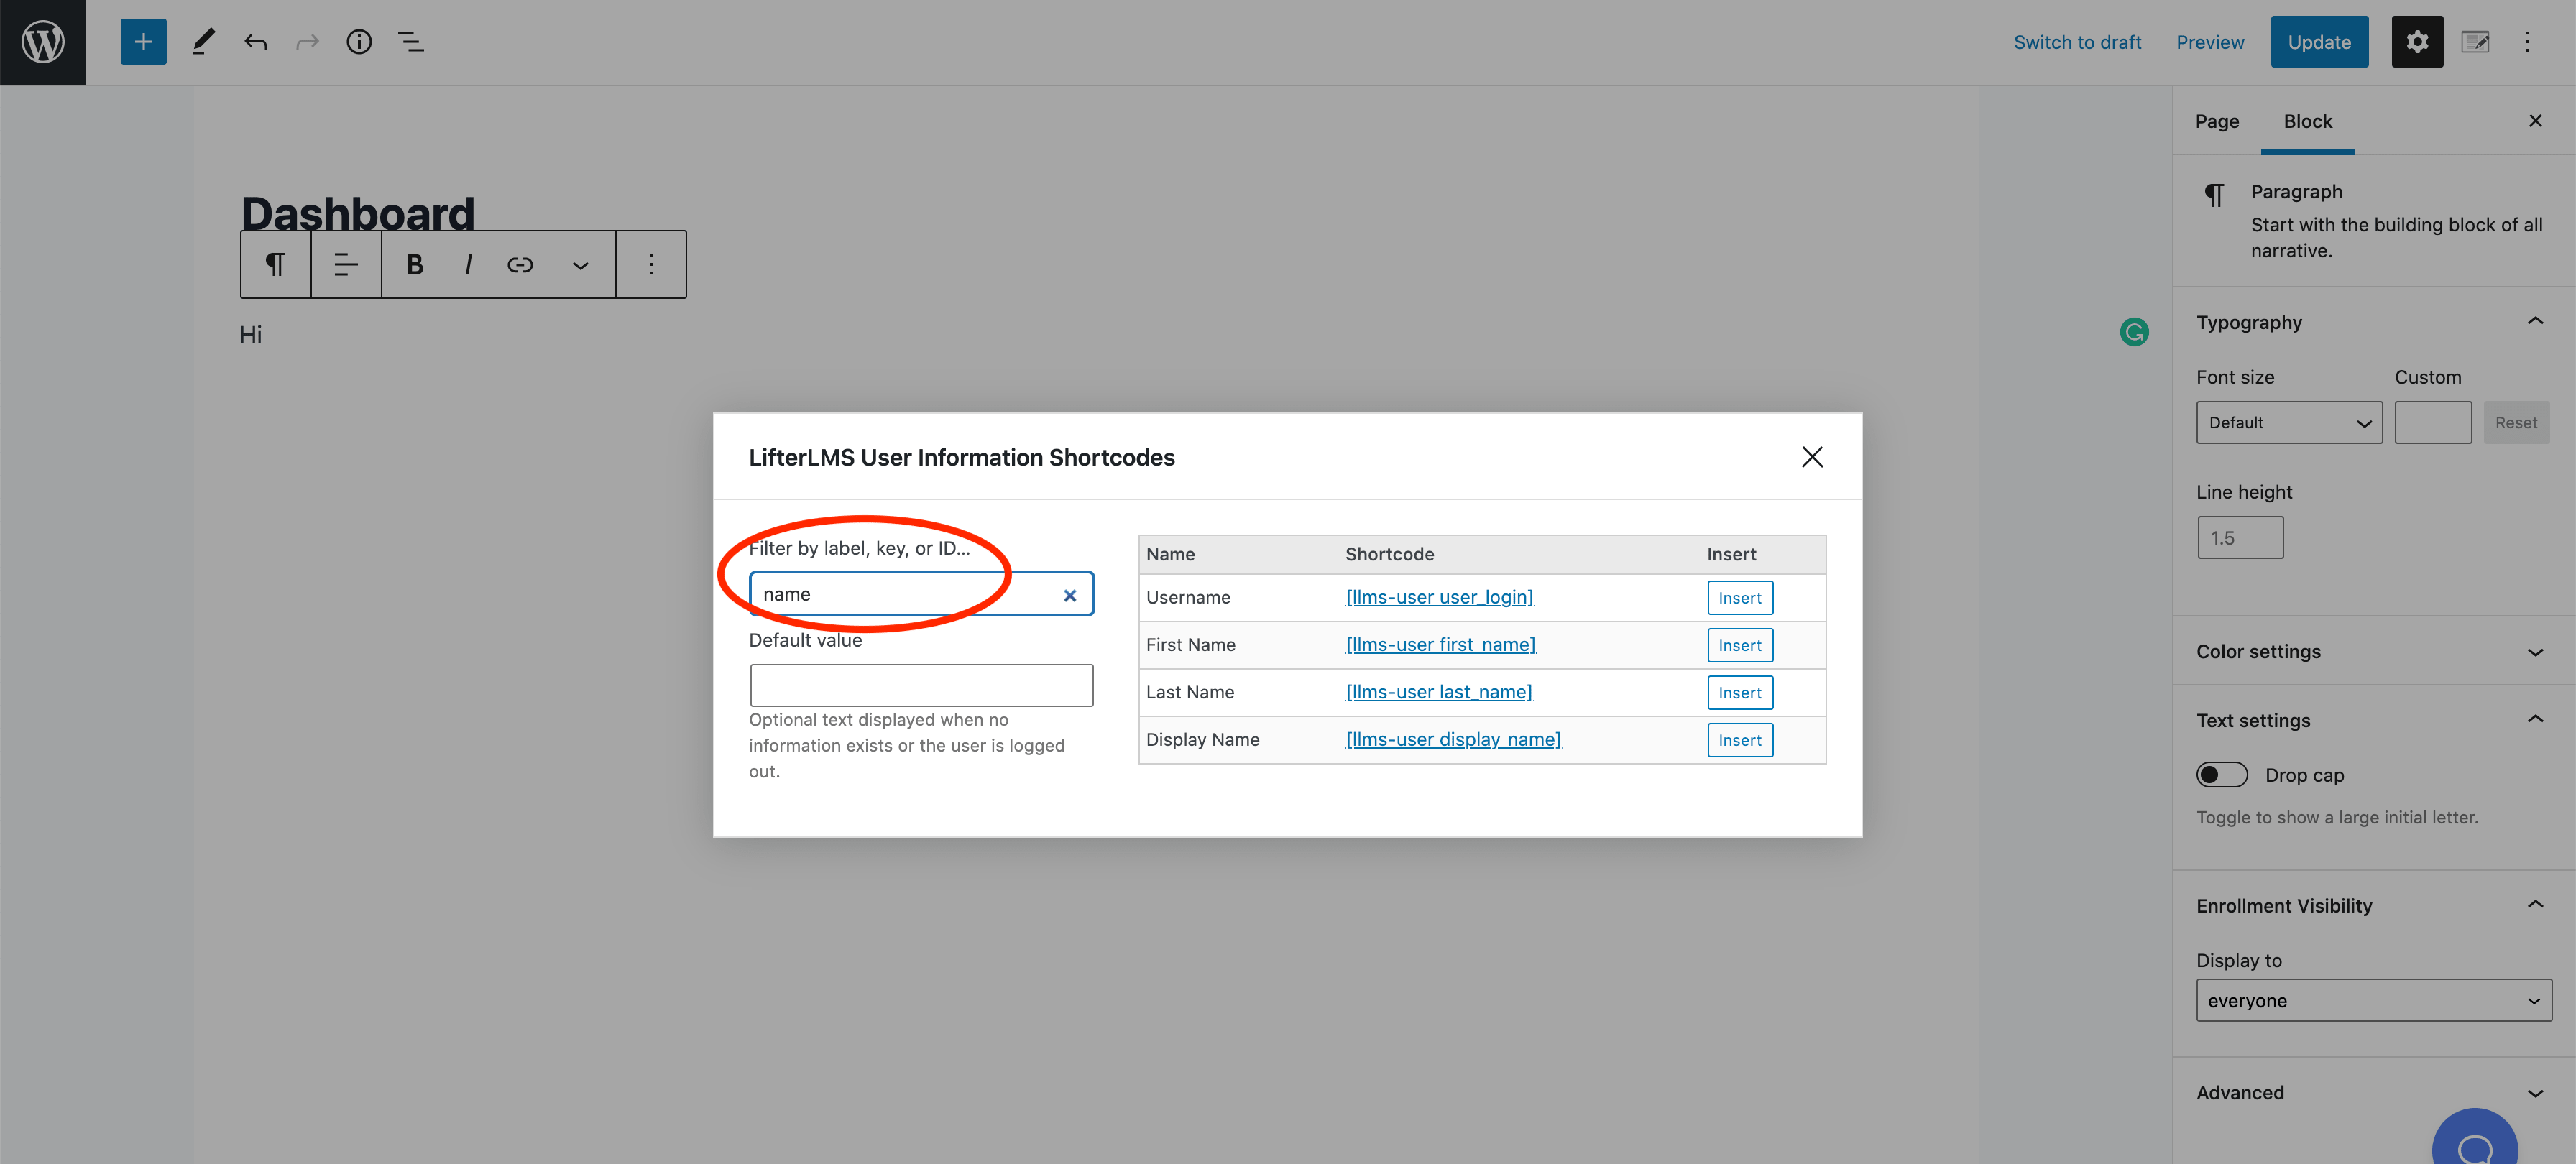Insert the Display Name shortcode
The image size is (2576, 1164).
[1740, 740]
